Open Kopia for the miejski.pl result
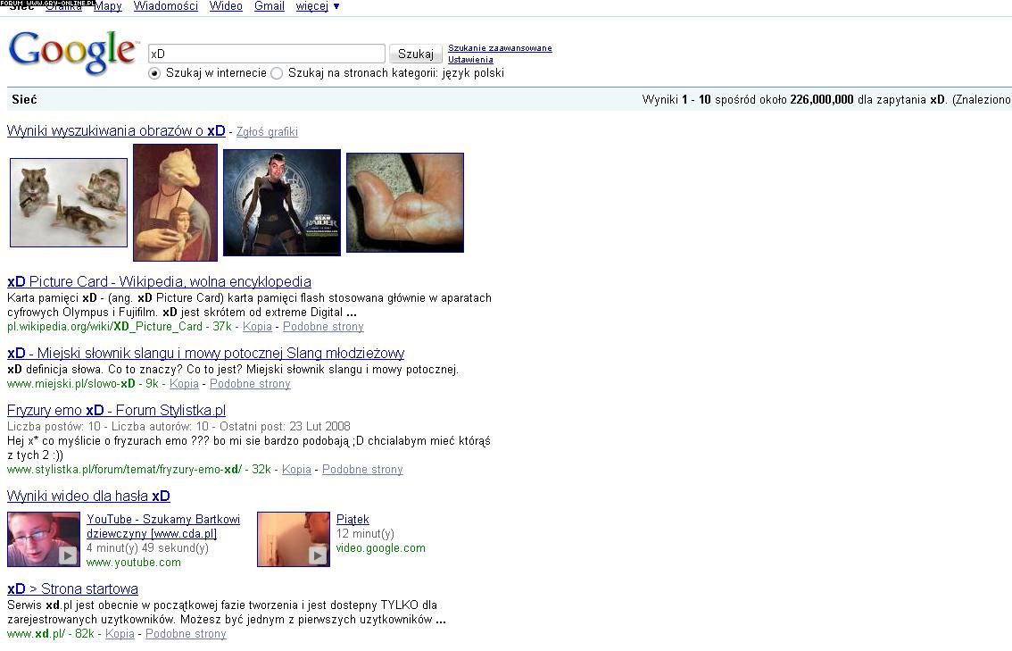 tap(184, 384)
